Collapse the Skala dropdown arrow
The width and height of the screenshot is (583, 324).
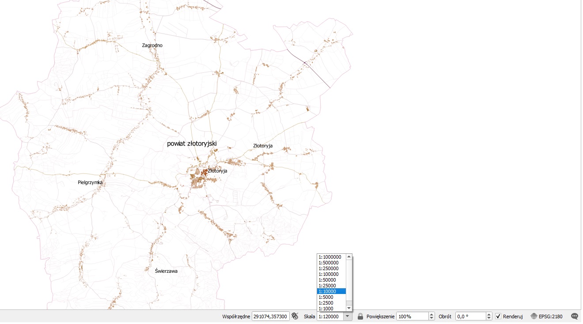point(348,316)
